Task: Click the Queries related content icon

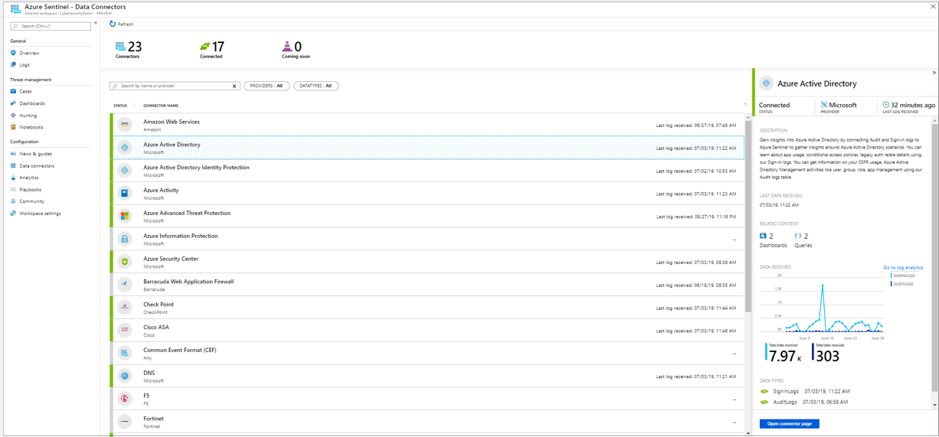Action: (798, 236)
